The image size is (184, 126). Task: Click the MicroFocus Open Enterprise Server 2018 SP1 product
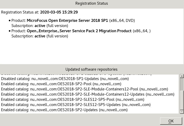click(67, 21)
